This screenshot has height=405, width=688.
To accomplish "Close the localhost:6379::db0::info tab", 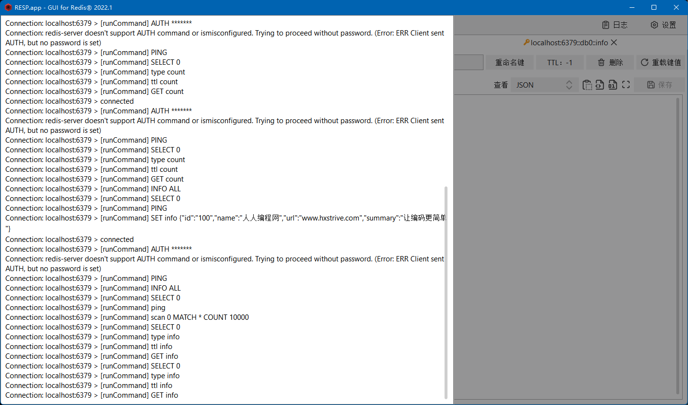I will coord(614,43).
